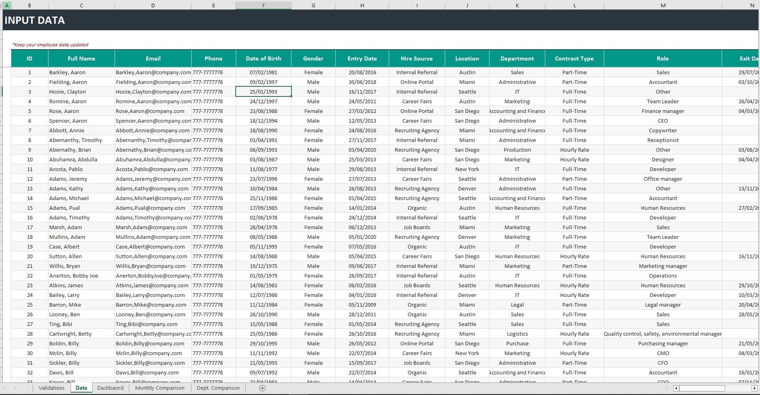Select role cell Copywriter

[663, 130]
